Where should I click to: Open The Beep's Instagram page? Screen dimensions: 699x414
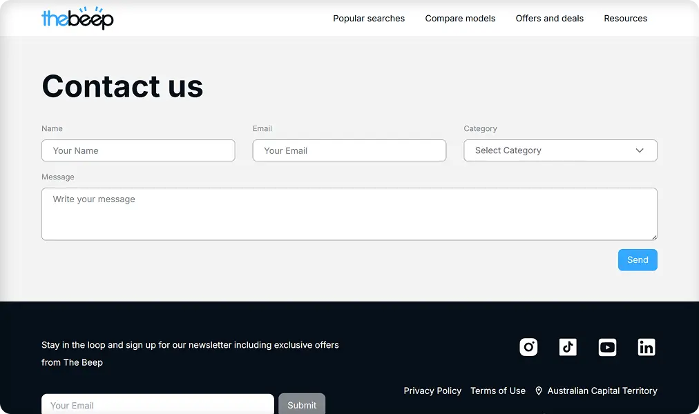coord(528,347)
